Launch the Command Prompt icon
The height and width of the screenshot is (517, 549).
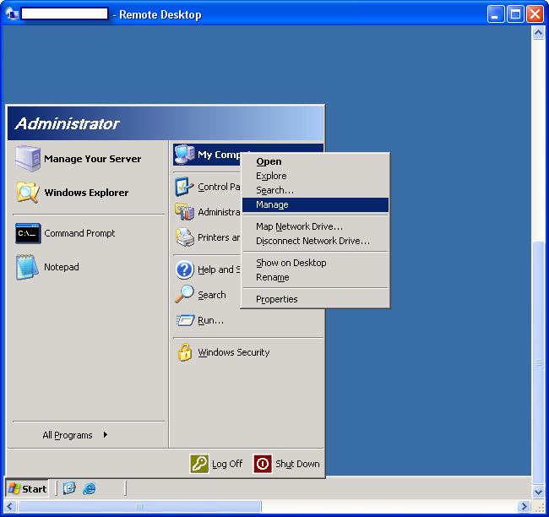click(28, 233)
